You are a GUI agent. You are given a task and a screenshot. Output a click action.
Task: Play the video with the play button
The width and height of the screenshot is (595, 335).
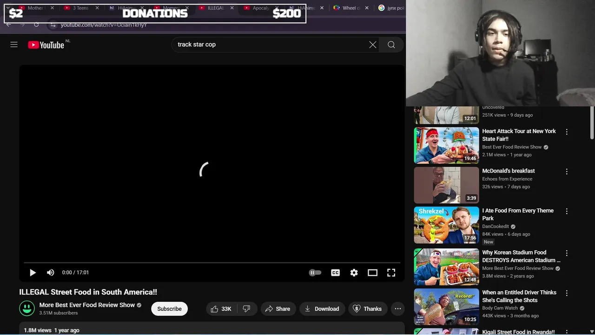pos(33,273)
